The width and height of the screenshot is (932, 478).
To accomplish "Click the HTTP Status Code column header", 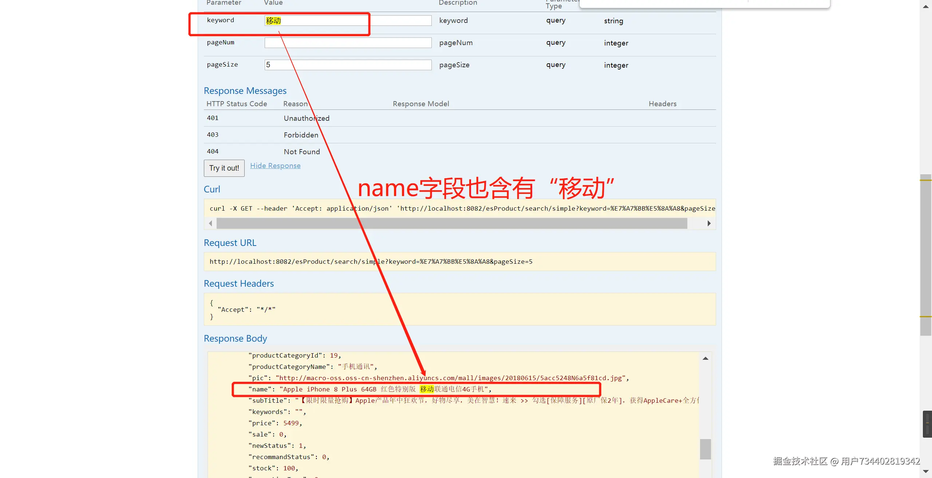I will [237, 104].
